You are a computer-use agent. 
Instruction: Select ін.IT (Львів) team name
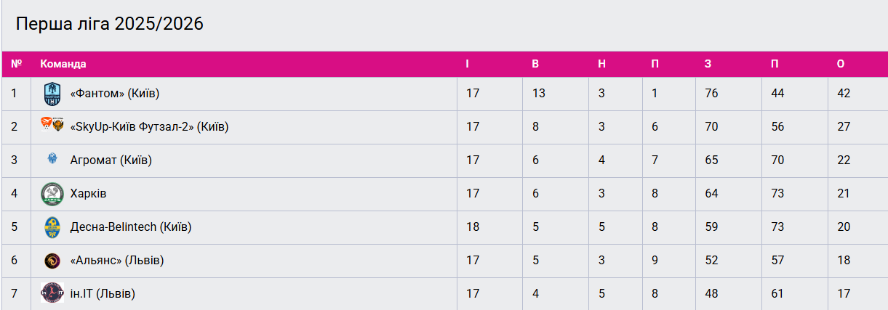(103, 293)
